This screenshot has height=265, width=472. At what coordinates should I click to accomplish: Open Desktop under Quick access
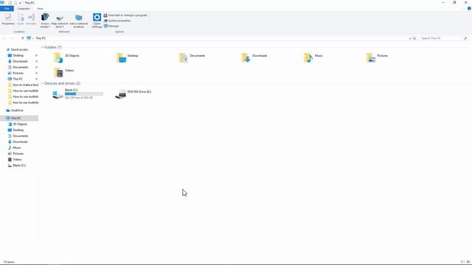(18, 55)
